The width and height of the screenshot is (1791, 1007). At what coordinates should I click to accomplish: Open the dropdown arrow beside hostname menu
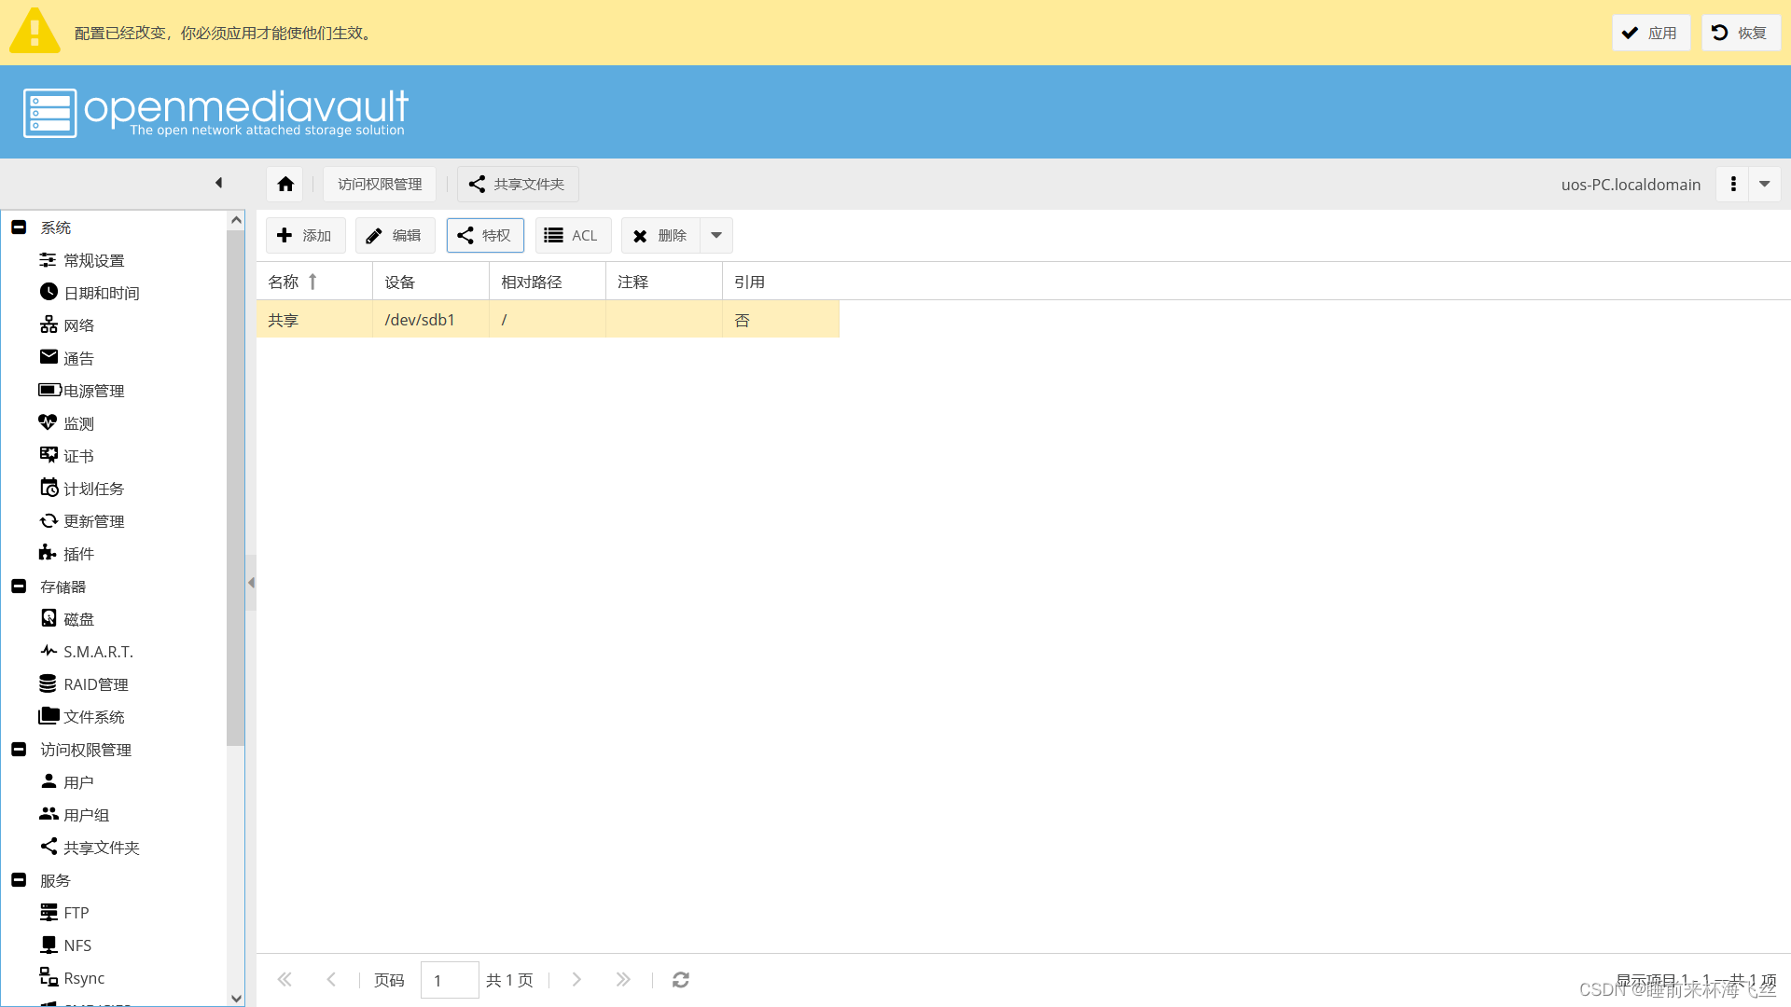[1765, 184]
